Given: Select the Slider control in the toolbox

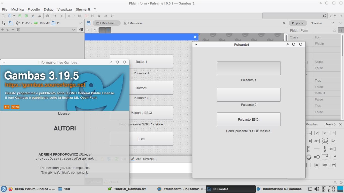Looking at the screenshot, I should click(x=325, y=149).
